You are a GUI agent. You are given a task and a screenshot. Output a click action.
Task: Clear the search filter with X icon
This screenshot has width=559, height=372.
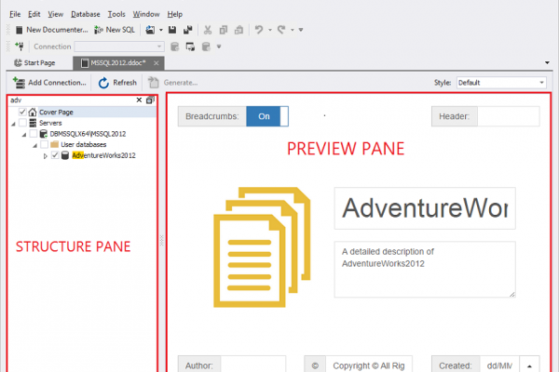pos(139,100)
